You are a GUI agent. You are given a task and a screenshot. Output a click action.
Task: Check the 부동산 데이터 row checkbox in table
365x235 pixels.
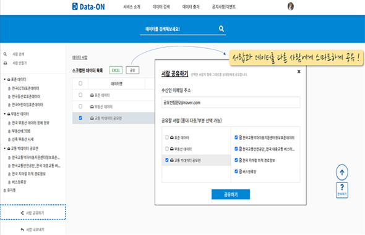(80, 106)
